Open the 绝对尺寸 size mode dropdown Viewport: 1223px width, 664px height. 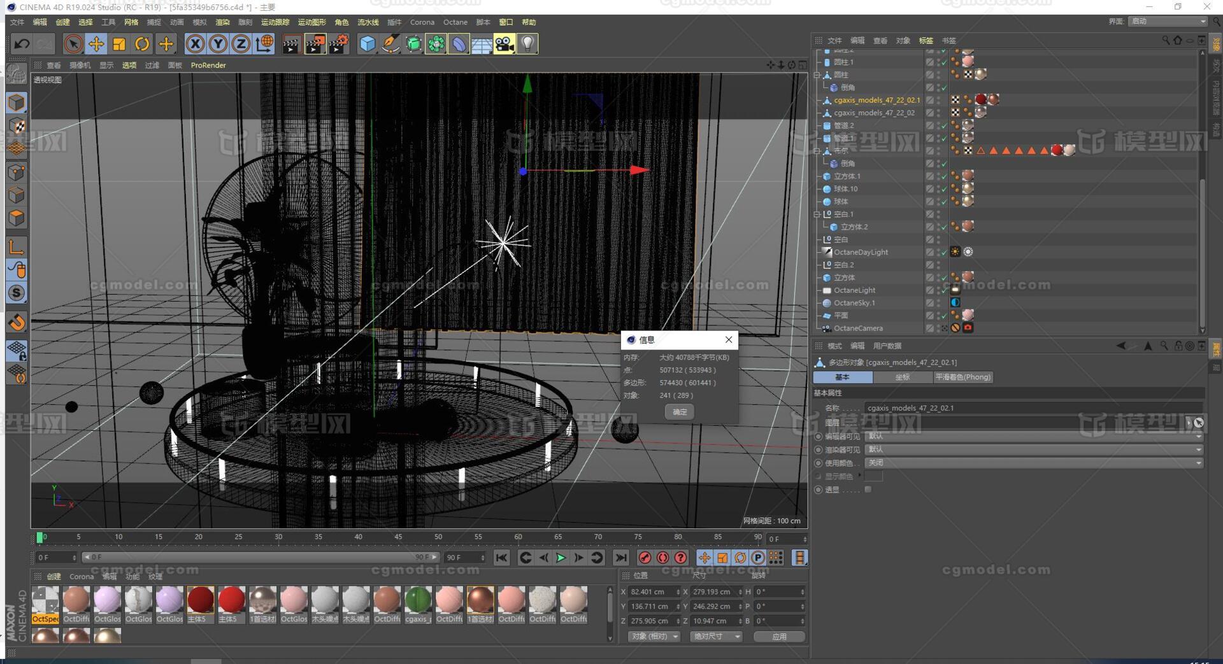[x=717, y=636]
